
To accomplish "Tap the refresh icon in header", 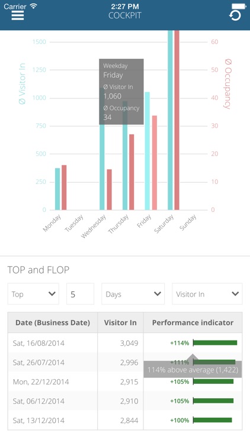I will tap(235, 15).
